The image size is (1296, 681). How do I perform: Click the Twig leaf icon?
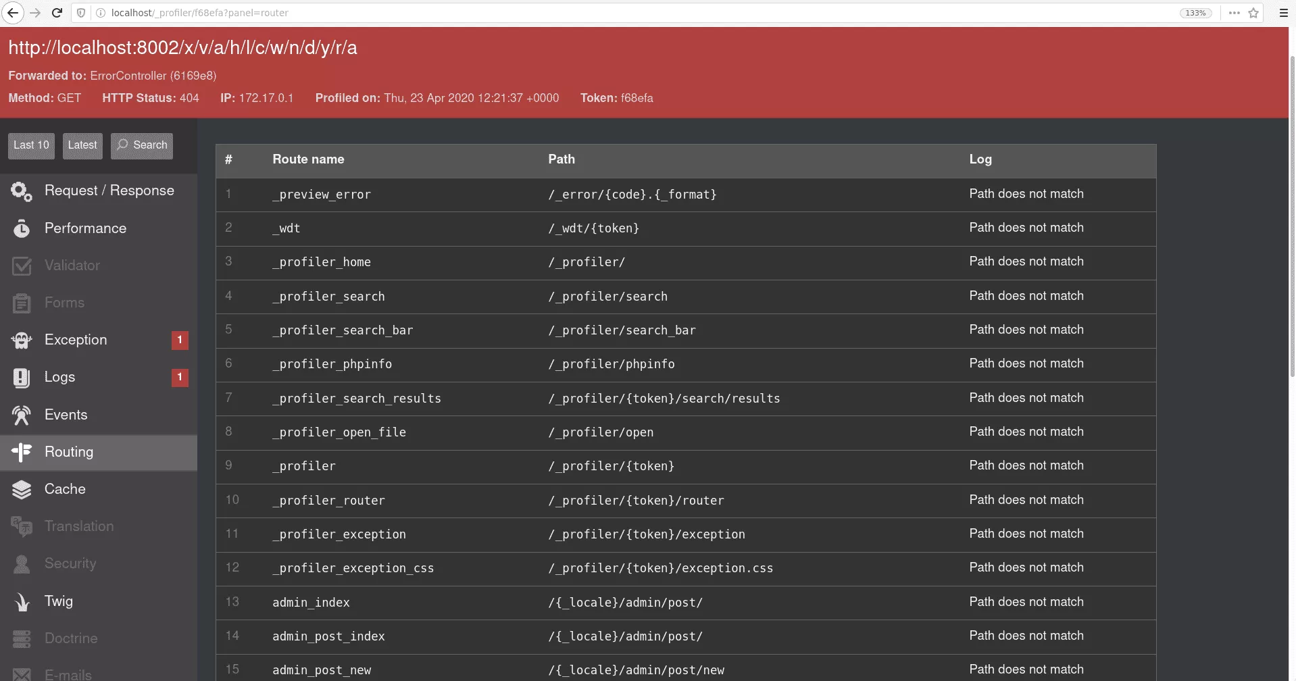click(22, 602)
